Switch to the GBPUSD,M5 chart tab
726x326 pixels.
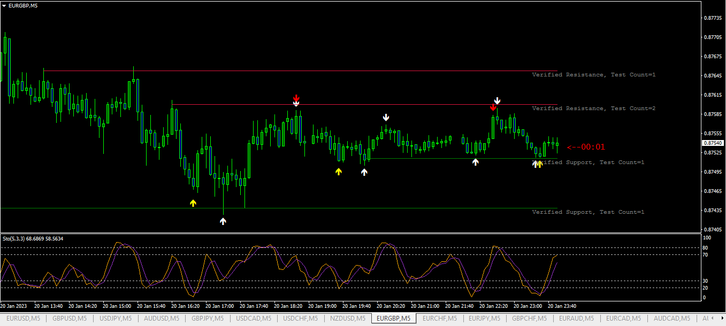tap(70, 319)
